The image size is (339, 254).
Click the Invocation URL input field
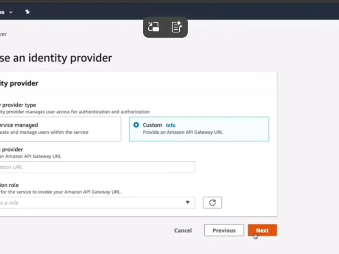[x=97, y=167]
